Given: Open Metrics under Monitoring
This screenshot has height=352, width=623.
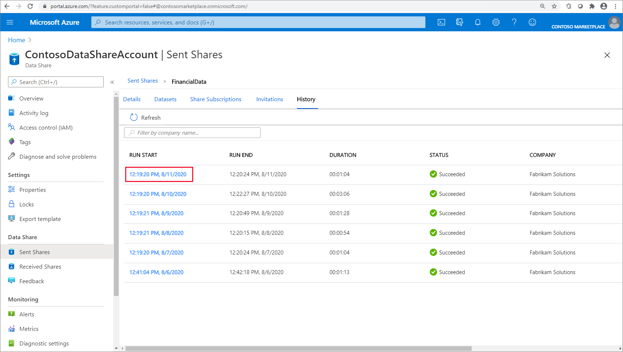Looking at the screenshot, I should [x=29, y=329].
